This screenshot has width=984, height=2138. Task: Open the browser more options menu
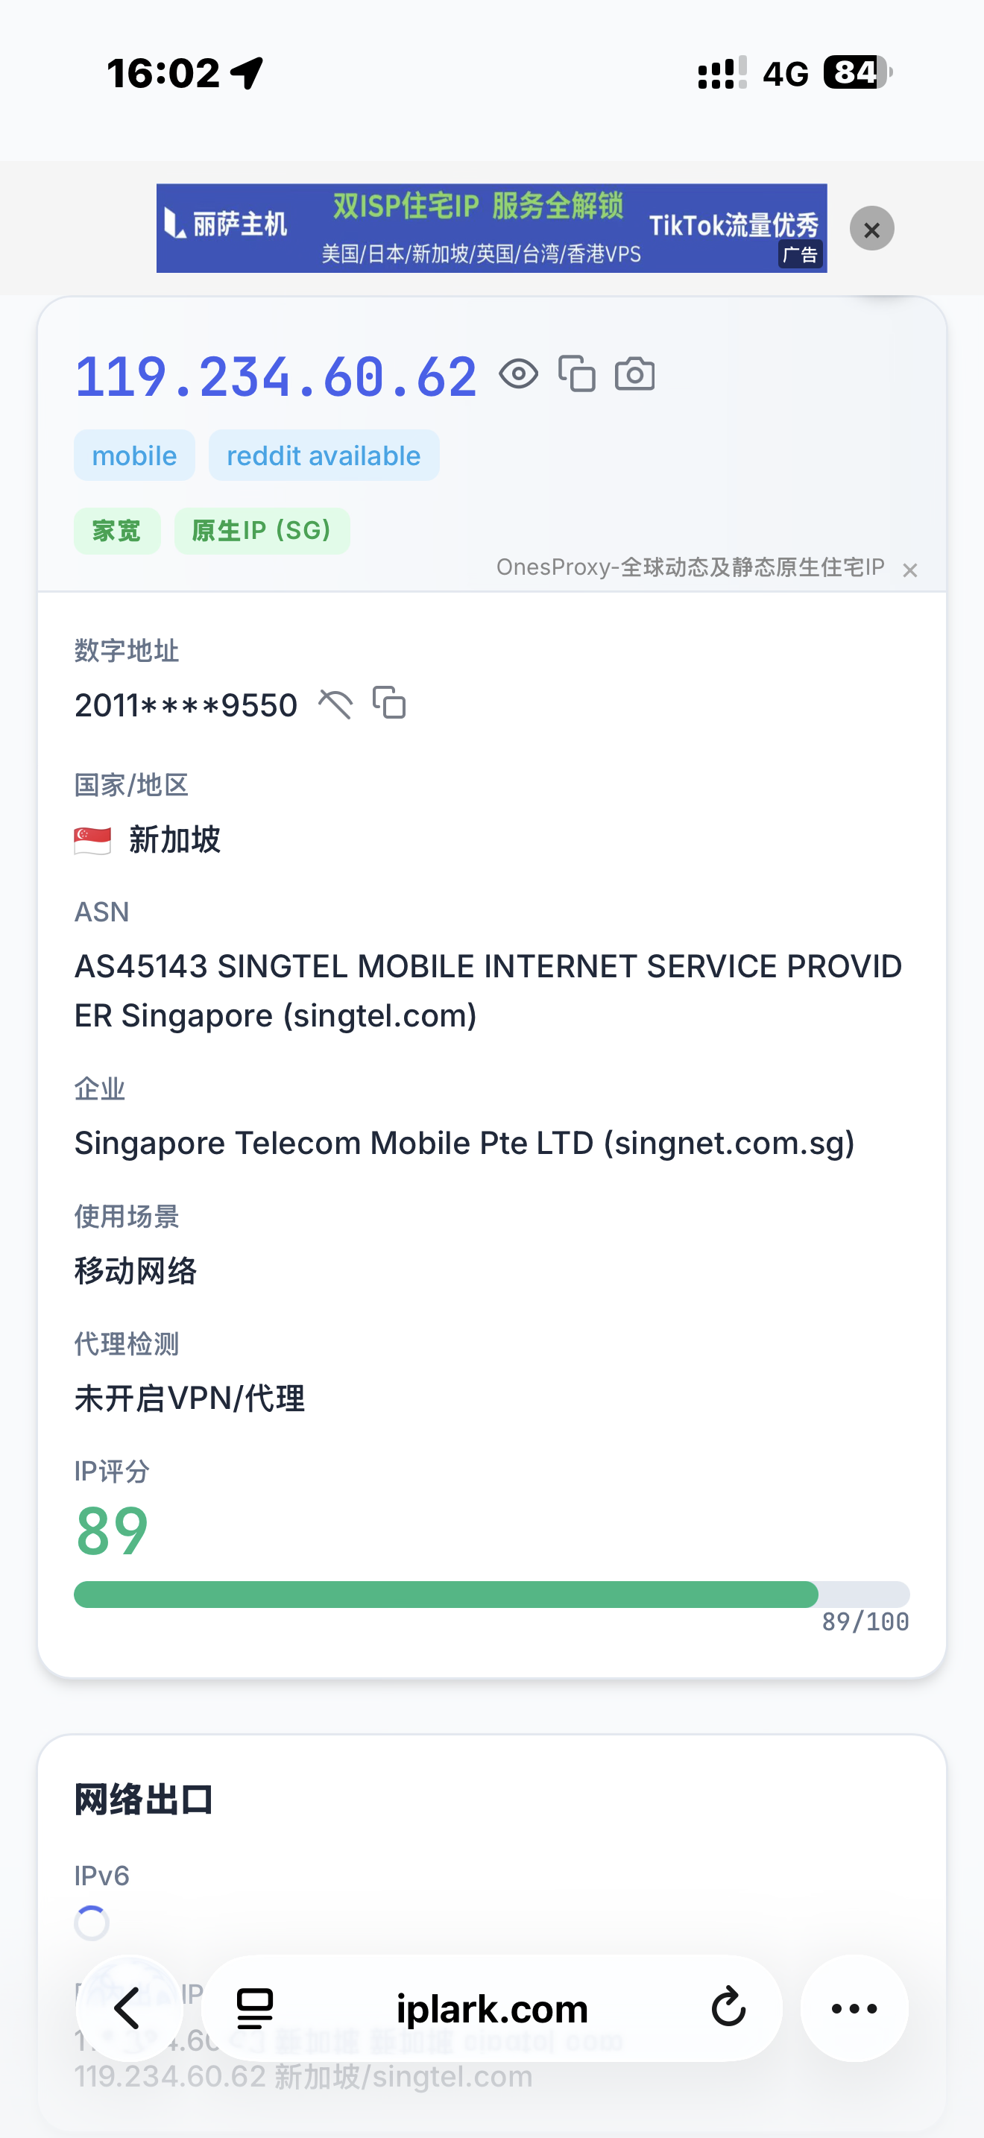point(854,2008)
